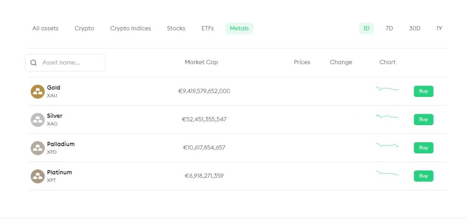Open the Platinum price sparkline chart

click(387, 173)
